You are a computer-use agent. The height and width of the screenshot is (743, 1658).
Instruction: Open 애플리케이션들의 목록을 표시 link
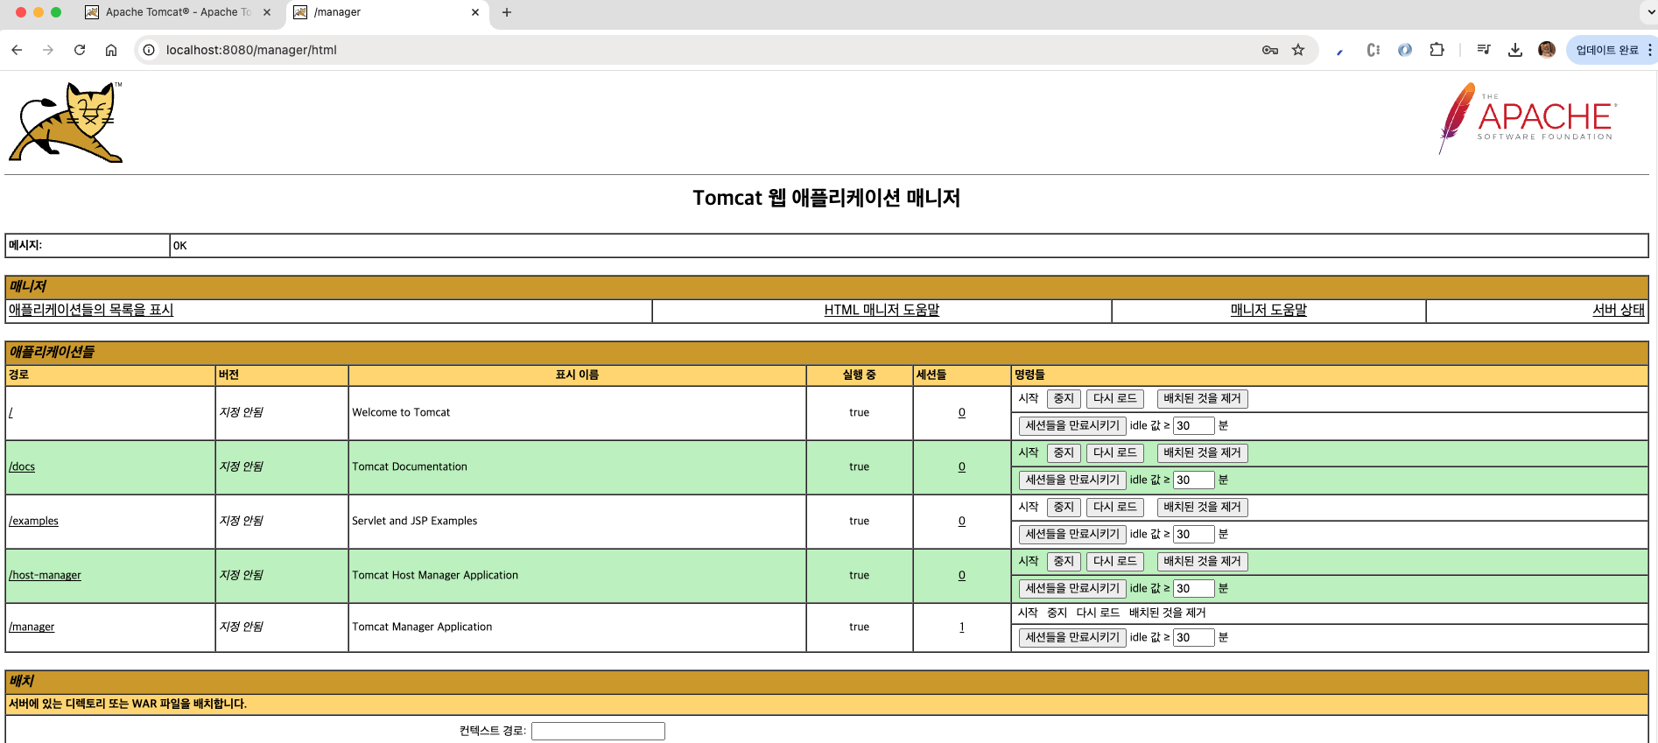click(91, 310)
